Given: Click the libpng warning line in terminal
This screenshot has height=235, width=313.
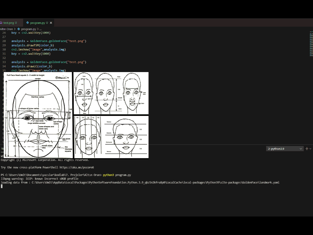Looking at the screenshot, I should [39, 179].
